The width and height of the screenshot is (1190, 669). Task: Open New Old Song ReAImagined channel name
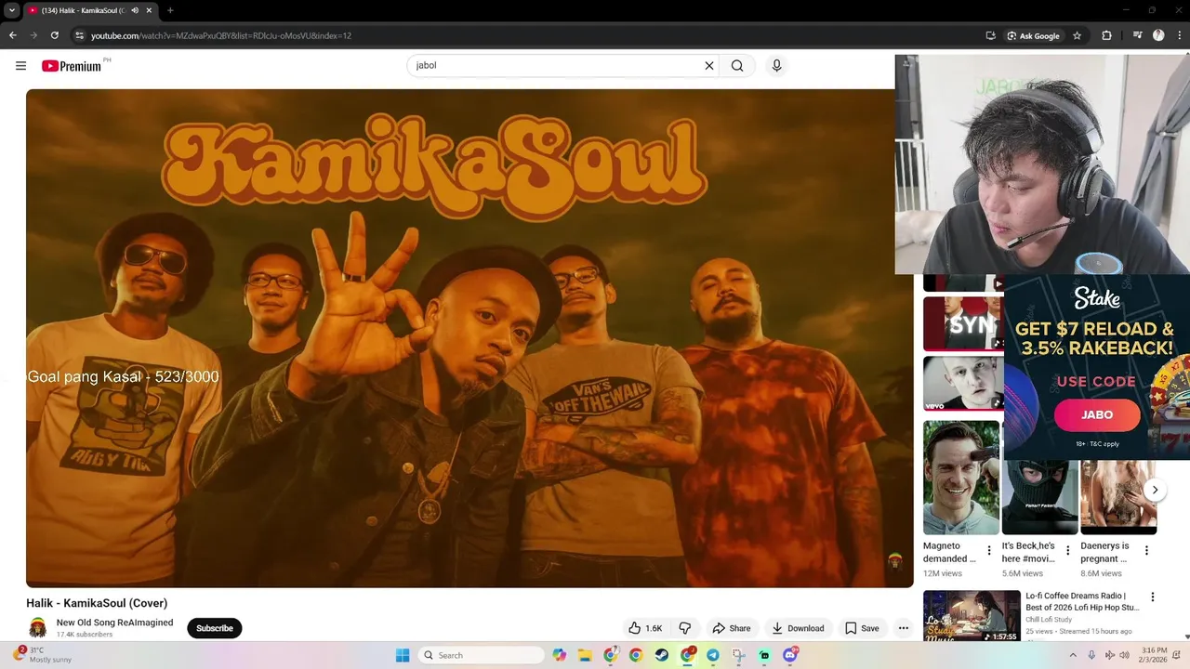point(114,623)
